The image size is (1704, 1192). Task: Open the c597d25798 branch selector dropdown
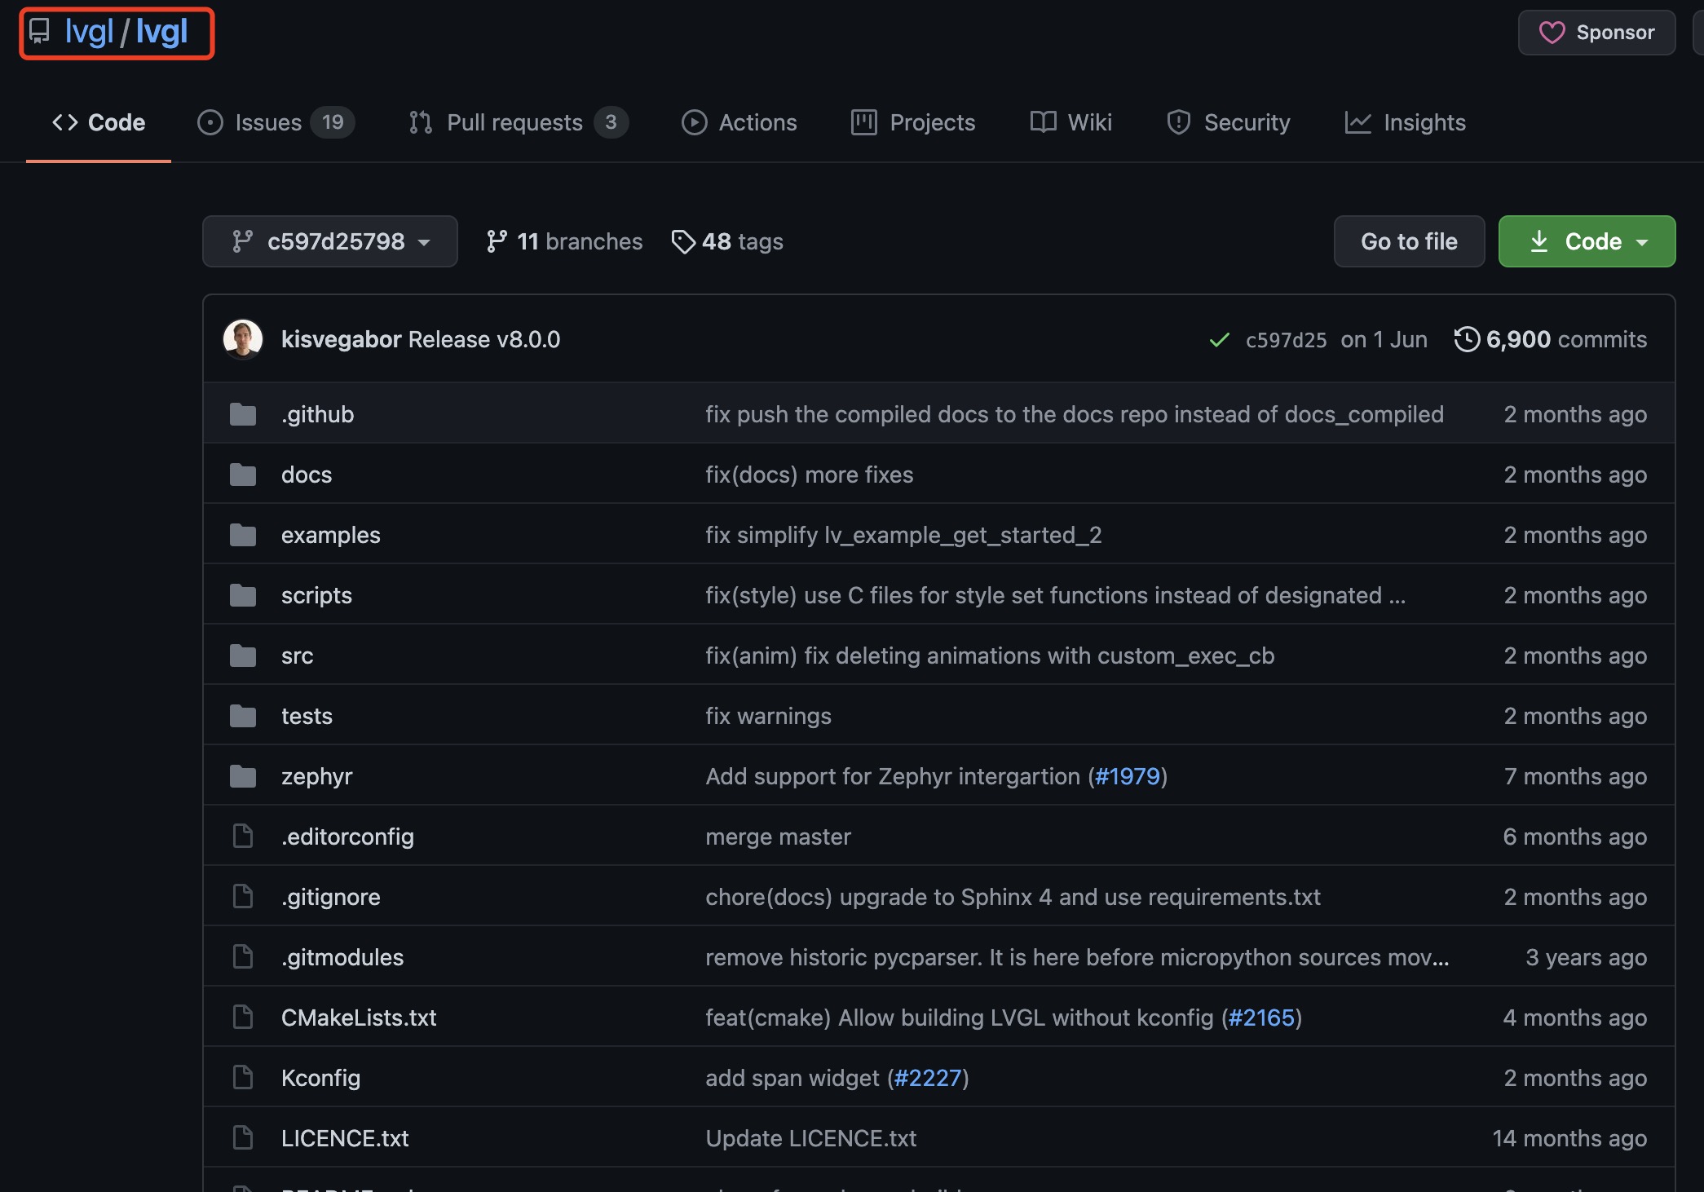pyautogui.click(x=330, y=241)
